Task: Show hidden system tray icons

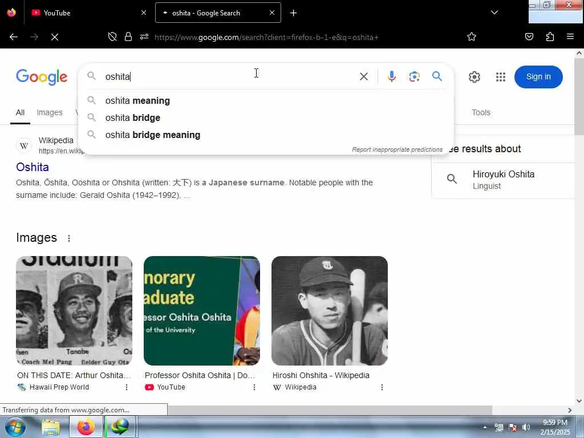Action: (485, 427)
